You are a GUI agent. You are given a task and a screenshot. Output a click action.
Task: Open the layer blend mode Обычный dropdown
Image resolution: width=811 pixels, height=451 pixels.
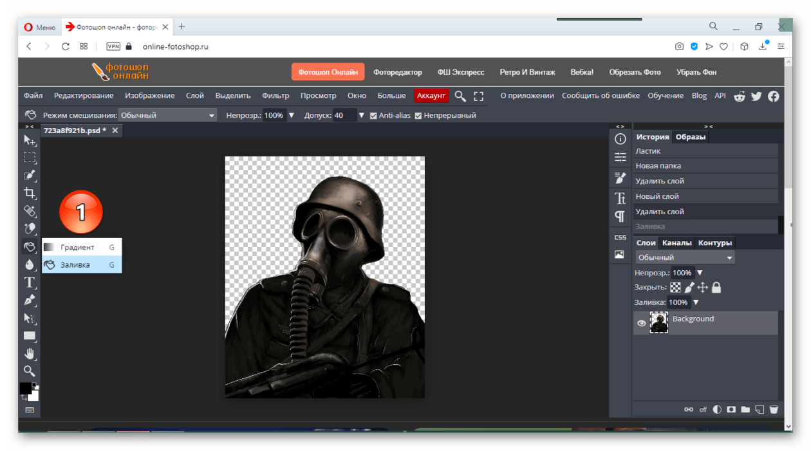[x=685, y=257]
